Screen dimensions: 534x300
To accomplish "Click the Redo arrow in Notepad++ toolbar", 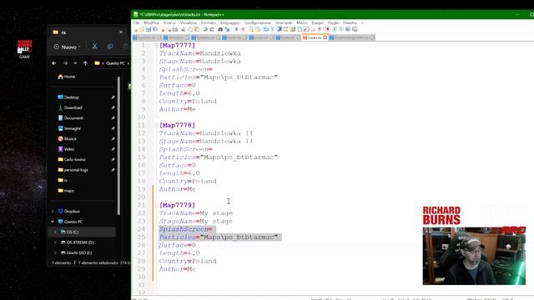I will 212,30.
